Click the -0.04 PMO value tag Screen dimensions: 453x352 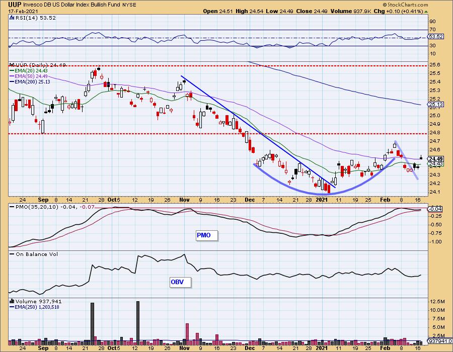click(x=436, y=209)
